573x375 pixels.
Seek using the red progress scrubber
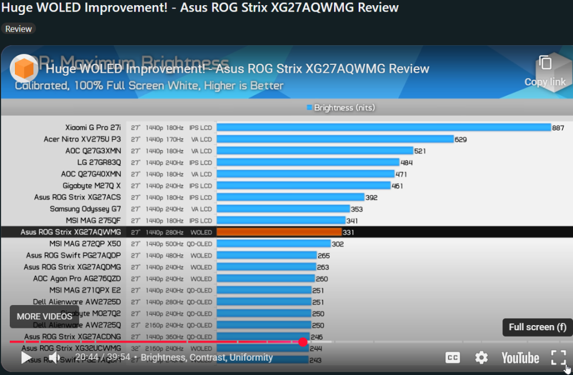pos(303,342)
